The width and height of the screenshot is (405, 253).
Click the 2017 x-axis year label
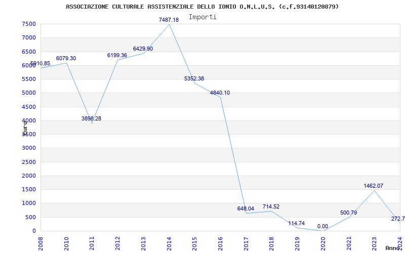[246, 243]
